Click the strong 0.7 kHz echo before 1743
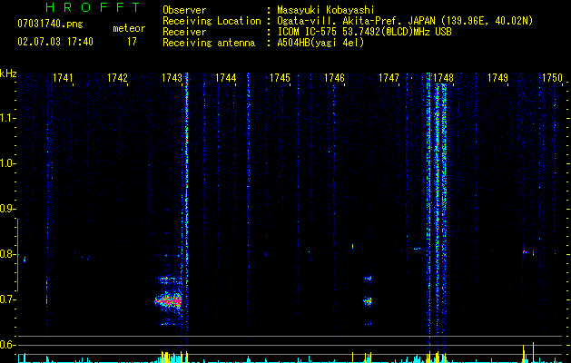 [168, 301]
